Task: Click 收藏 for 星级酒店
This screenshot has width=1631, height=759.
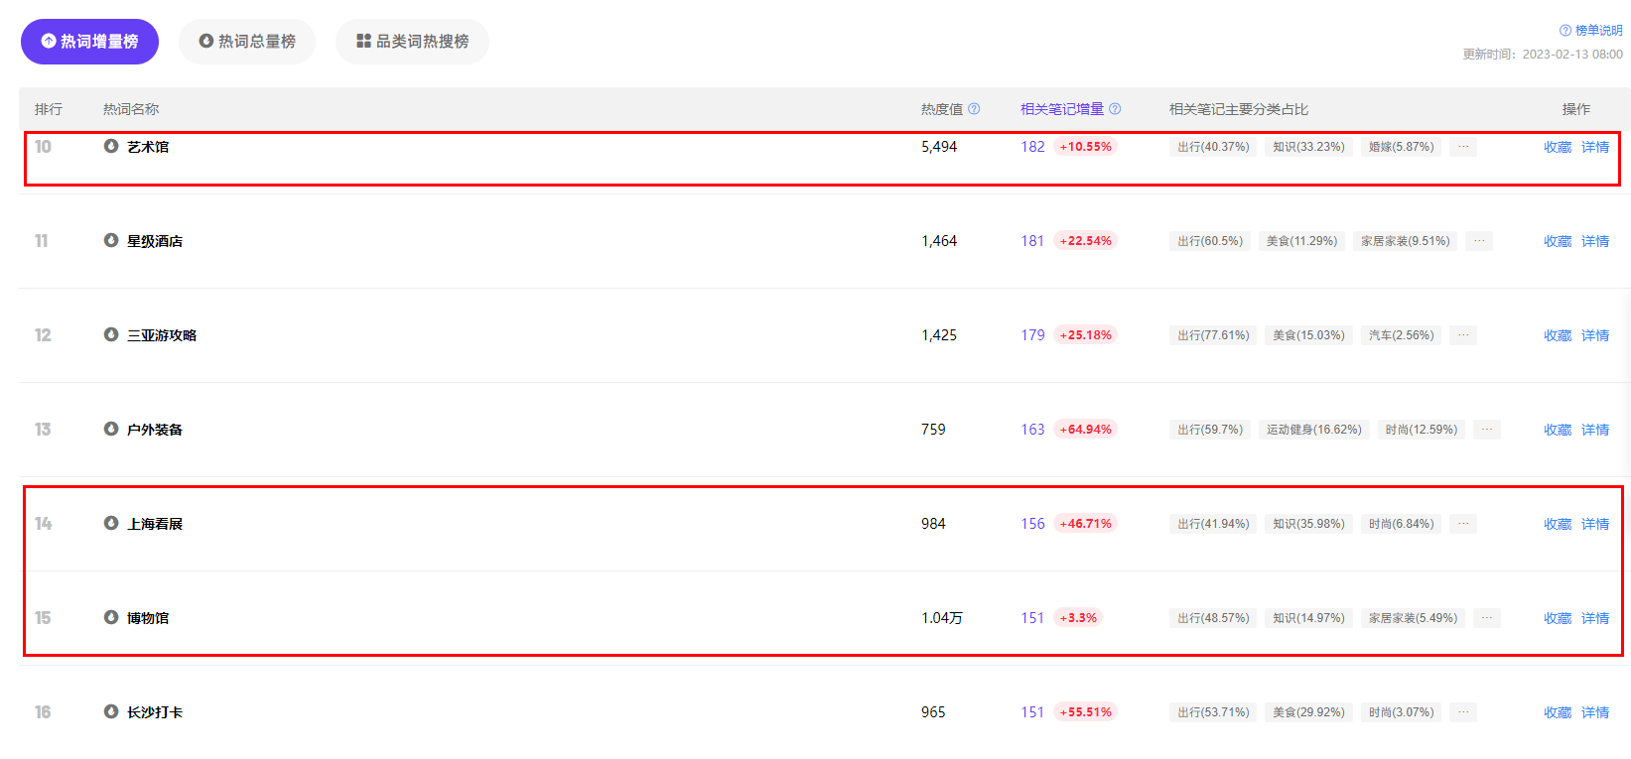Action: (x=1558, y=241)
